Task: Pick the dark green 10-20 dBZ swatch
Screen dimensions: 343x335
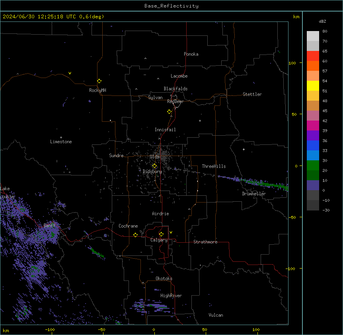Action: click(x=313, y=175)
